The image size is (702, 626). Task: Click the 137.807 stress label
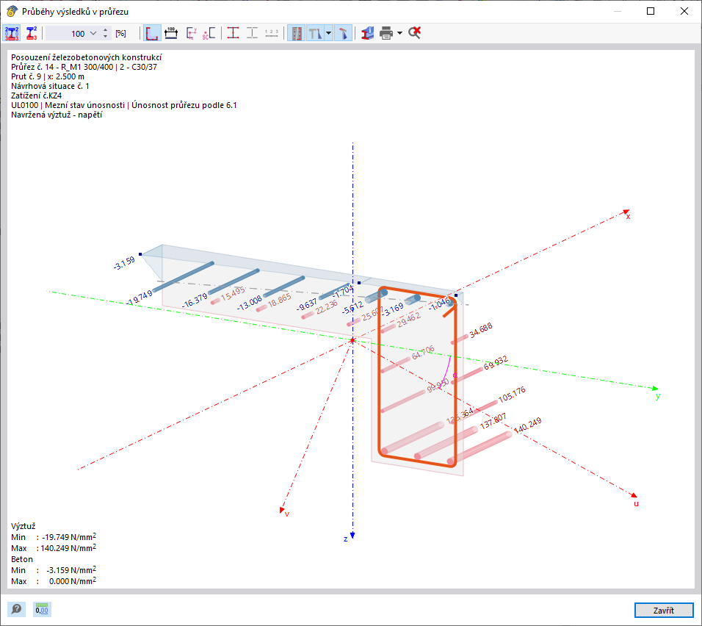coord(493,421)
